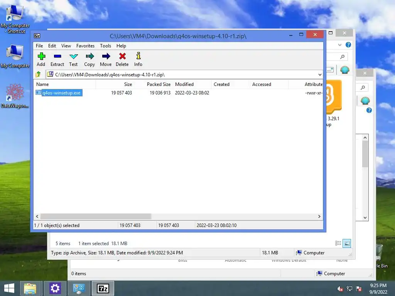
Task: Click the Explorer window search magnifier
Action: [x=342, y=57]
